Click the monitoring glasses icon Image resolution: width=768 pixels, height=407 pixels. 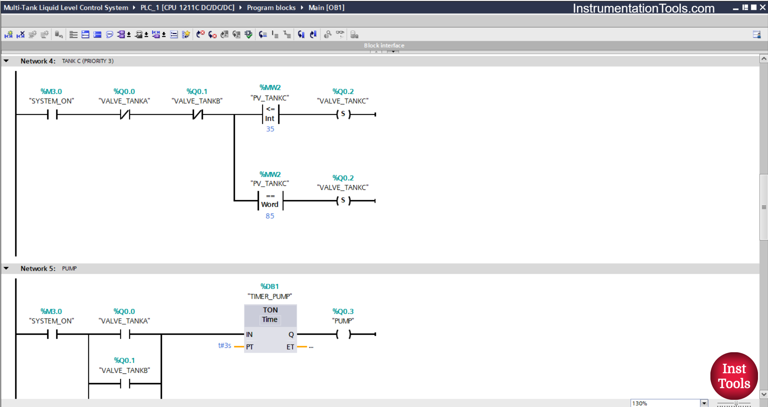tap(340, 34)
